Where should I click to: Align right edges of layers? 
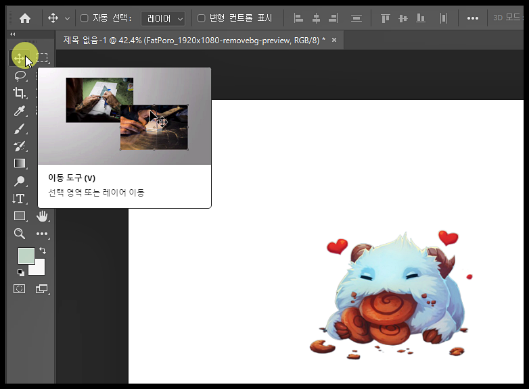tap(333, 18)
